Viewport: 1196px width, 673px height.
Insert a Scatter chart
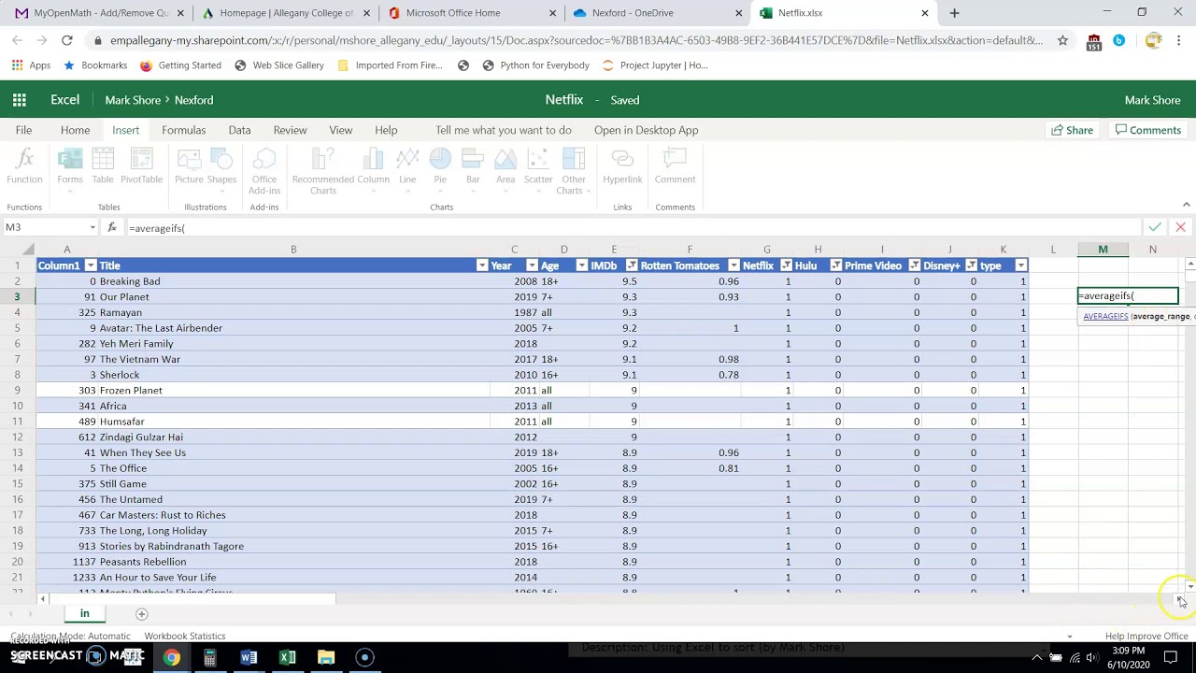[x=538, y=168]
